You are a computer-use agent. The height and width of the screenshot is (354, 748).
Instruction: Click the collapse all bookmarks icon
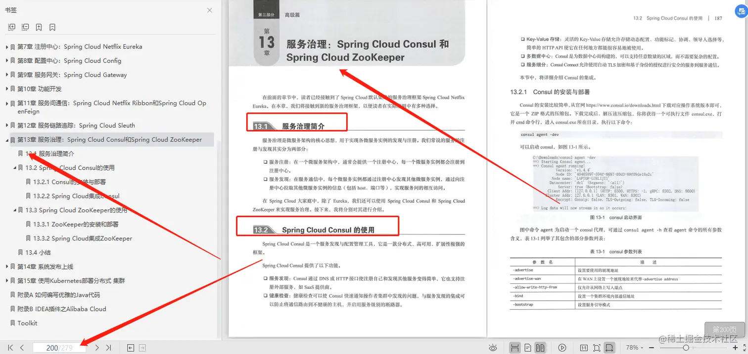click(x=25, y=27)
